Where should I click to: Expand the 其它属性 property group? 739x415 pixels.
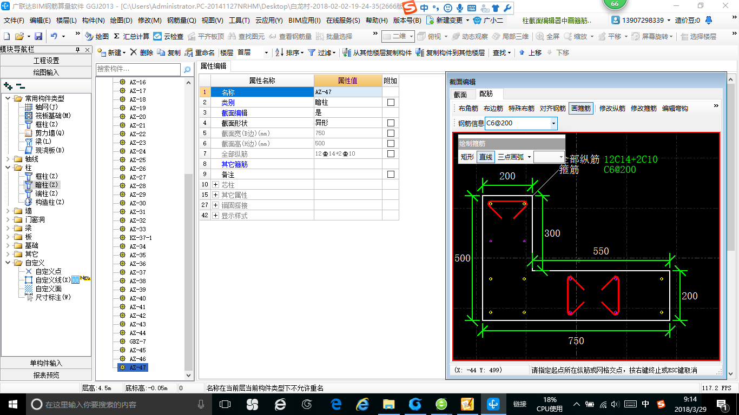click(x=216, y=195)
